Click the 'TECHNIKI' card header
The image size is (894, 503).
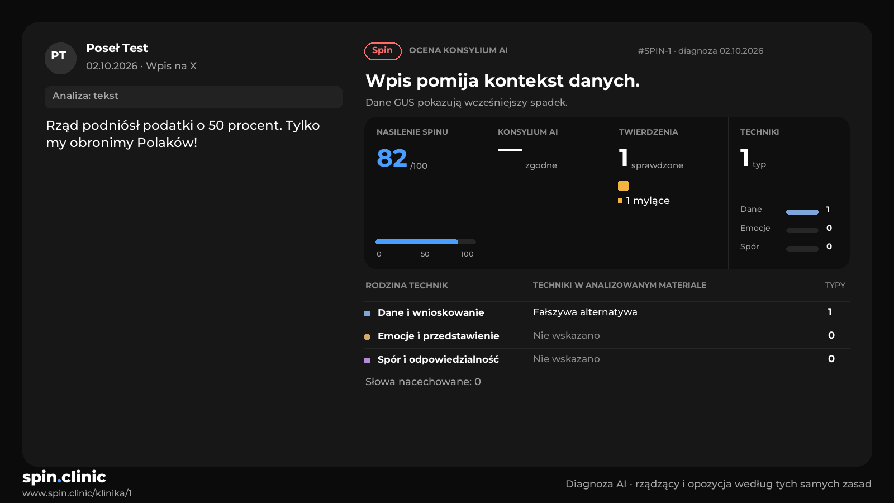759,132
